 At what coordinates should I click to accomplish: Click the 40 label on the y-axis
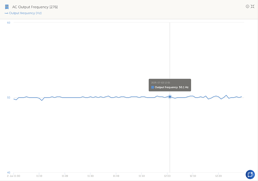coord(9,172)
